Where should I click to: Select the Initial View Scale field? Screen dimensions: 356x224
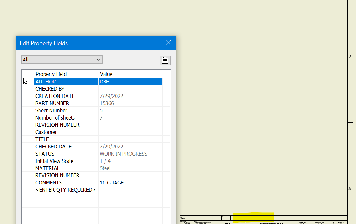click(x=66, y=161)
